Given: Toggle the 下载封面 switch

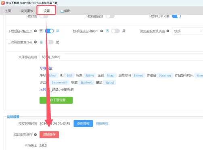Looking at the screenshot, I should (44, 16).
